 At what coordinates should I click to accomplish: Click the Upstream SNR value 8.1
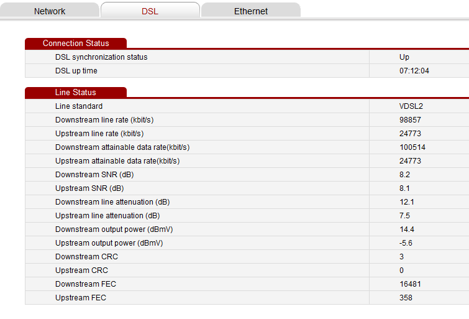(404, 188)
